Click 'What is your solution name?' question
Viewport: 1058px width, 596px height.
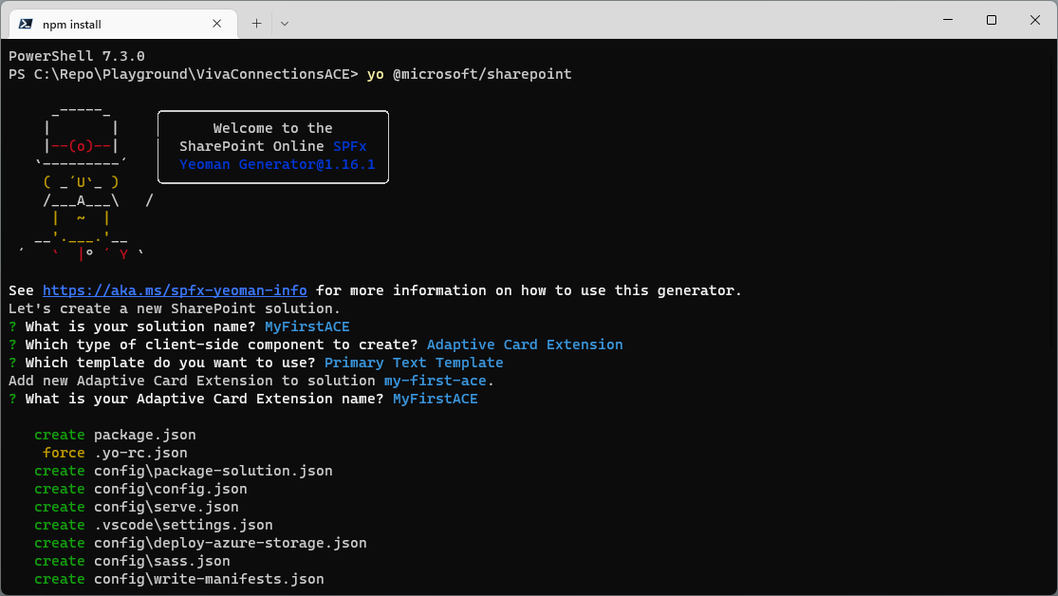pyautogui.click(x=140, y=326)
